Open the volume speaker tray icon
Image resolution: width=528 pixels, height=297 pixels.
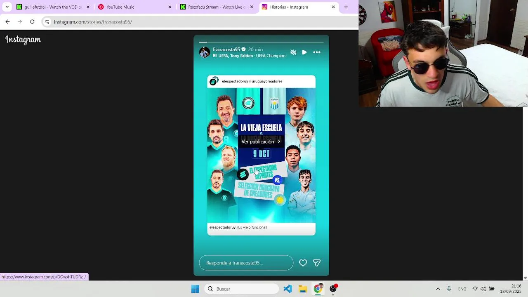483,289
